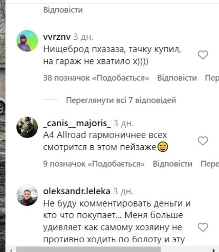Open the oleksandr.leleka username link

pyautogui.click(x=77, y=191)
